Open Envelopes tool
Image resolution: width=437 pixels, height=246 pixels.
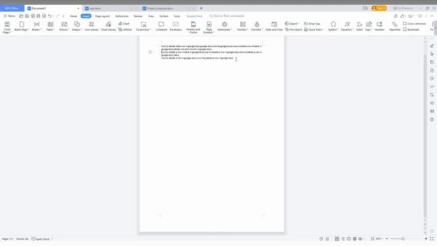coord(175,26)
